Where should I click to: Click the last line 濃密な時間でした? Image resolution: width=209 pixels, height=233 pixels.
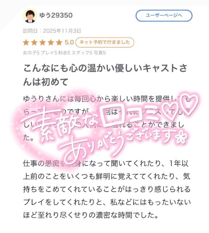[91, 215]
